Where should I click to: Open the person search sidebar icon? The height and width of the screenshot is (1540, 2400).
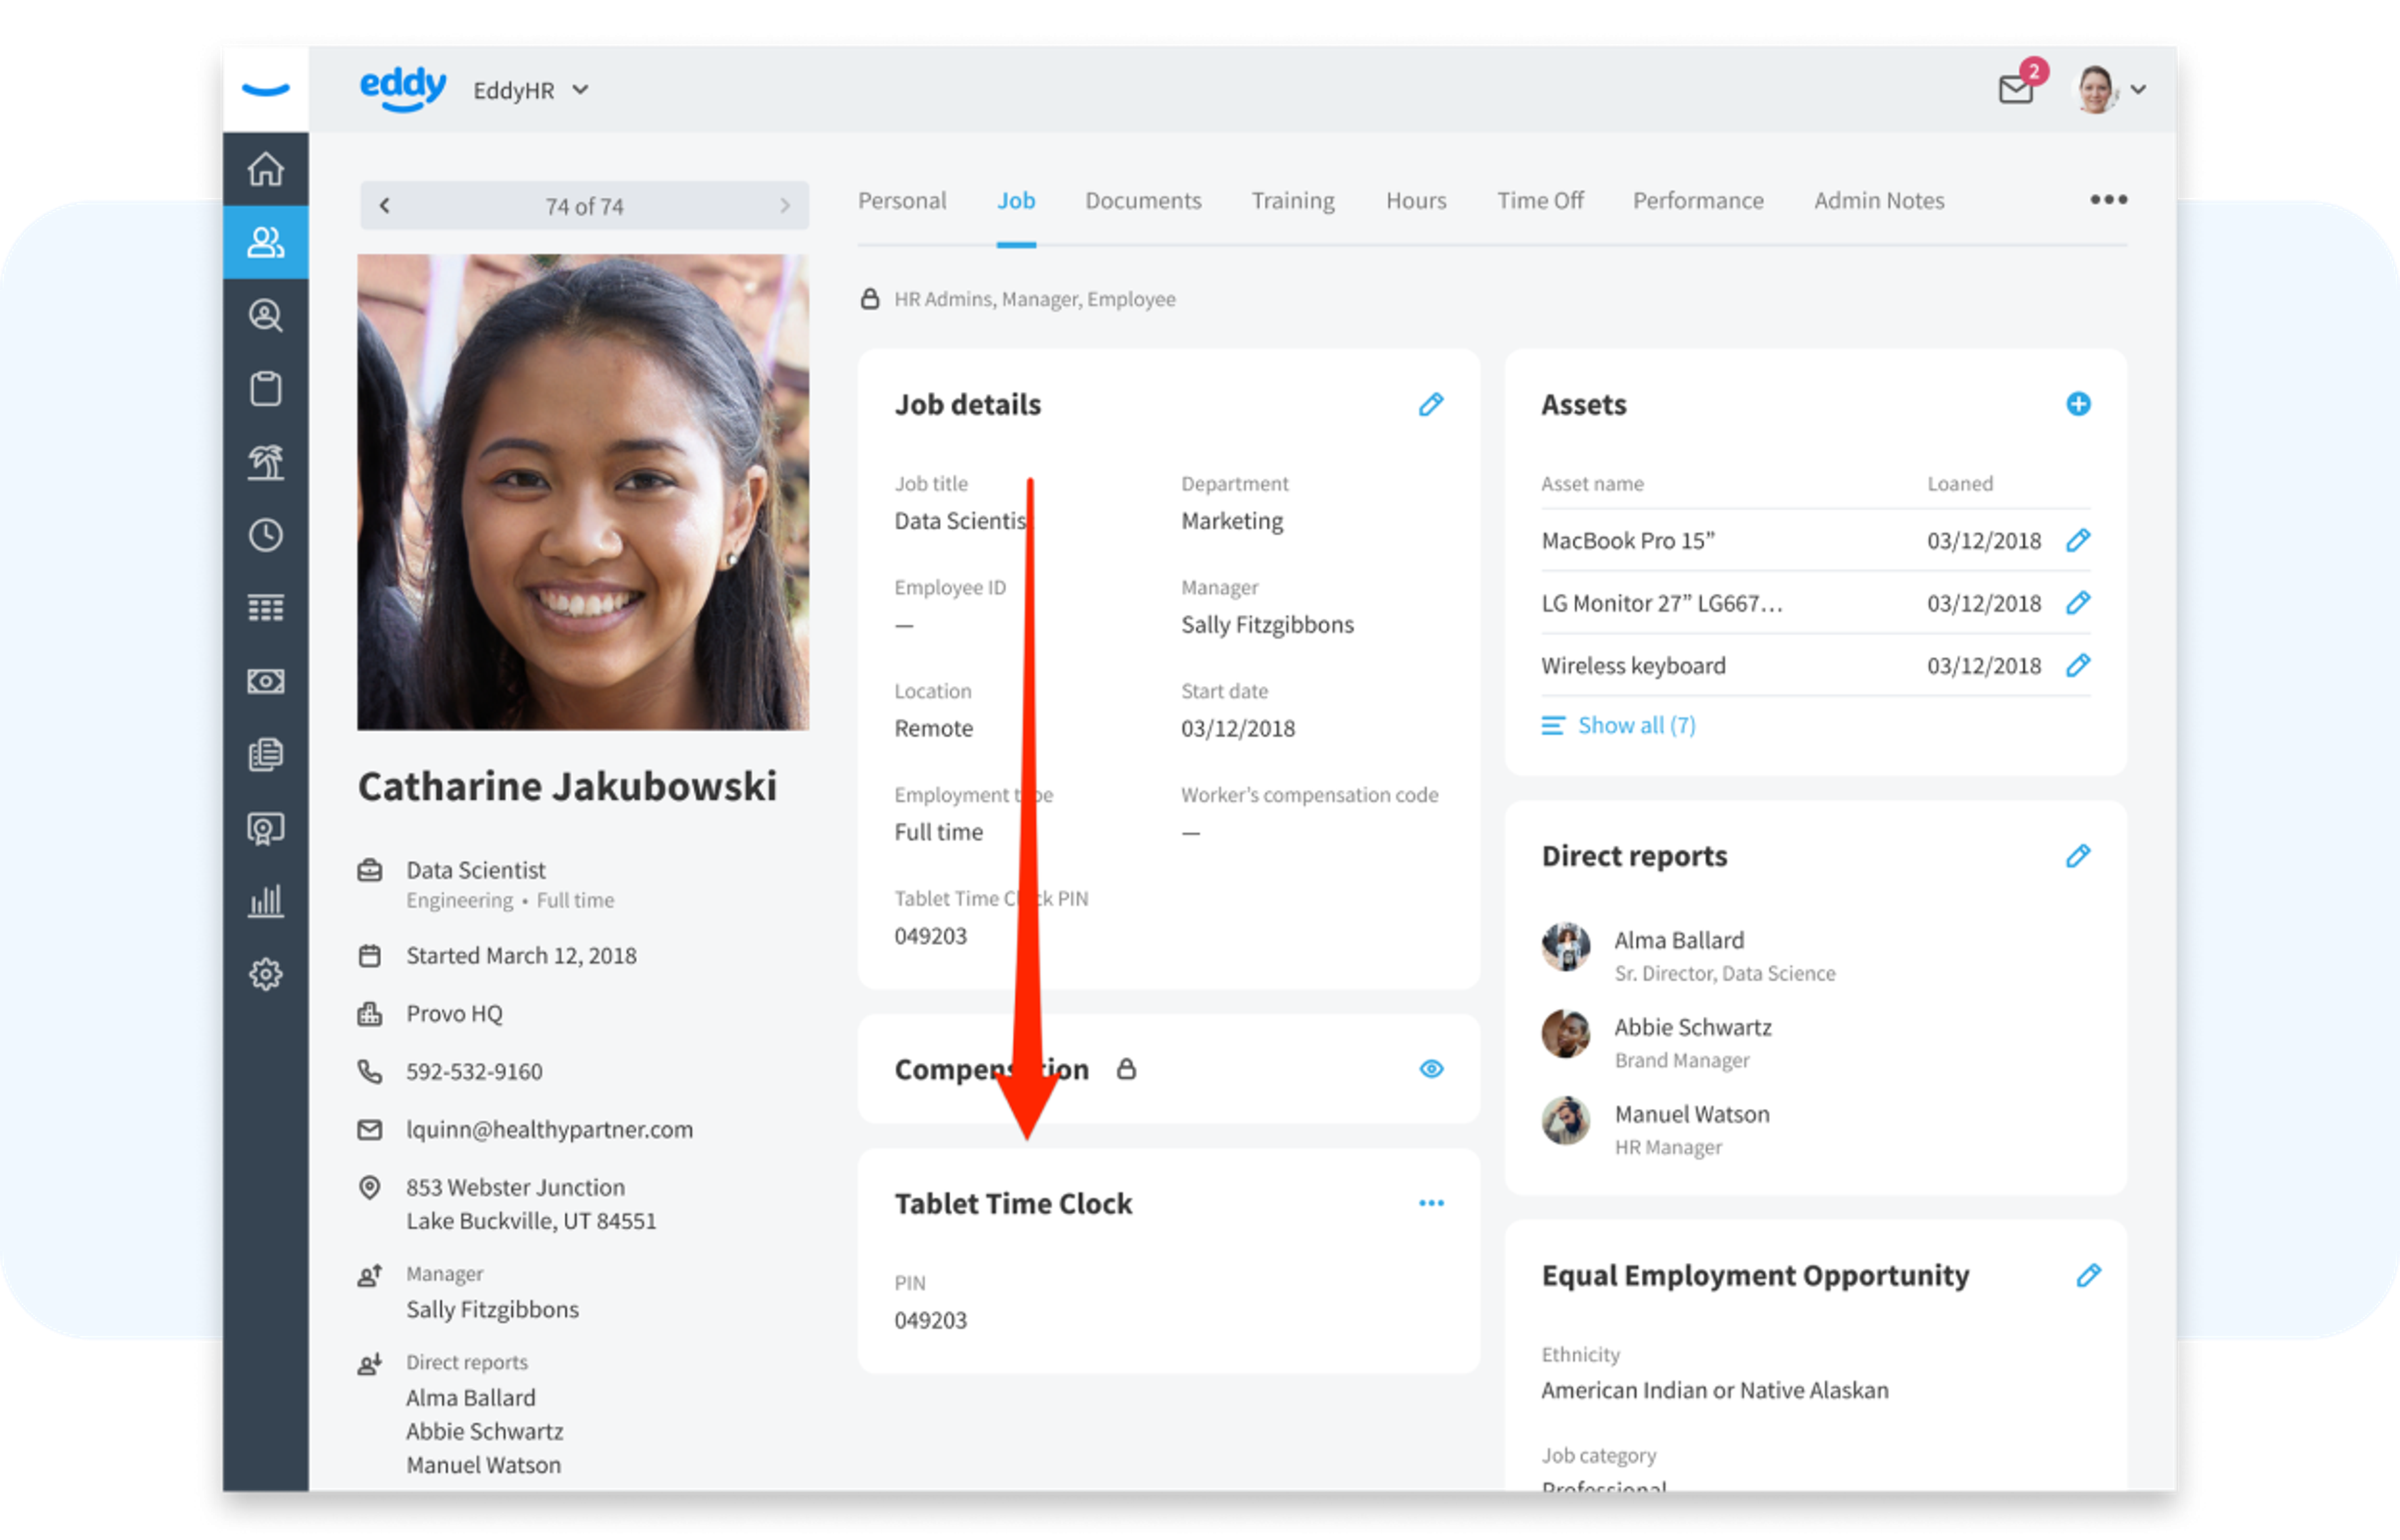point(265,315)
